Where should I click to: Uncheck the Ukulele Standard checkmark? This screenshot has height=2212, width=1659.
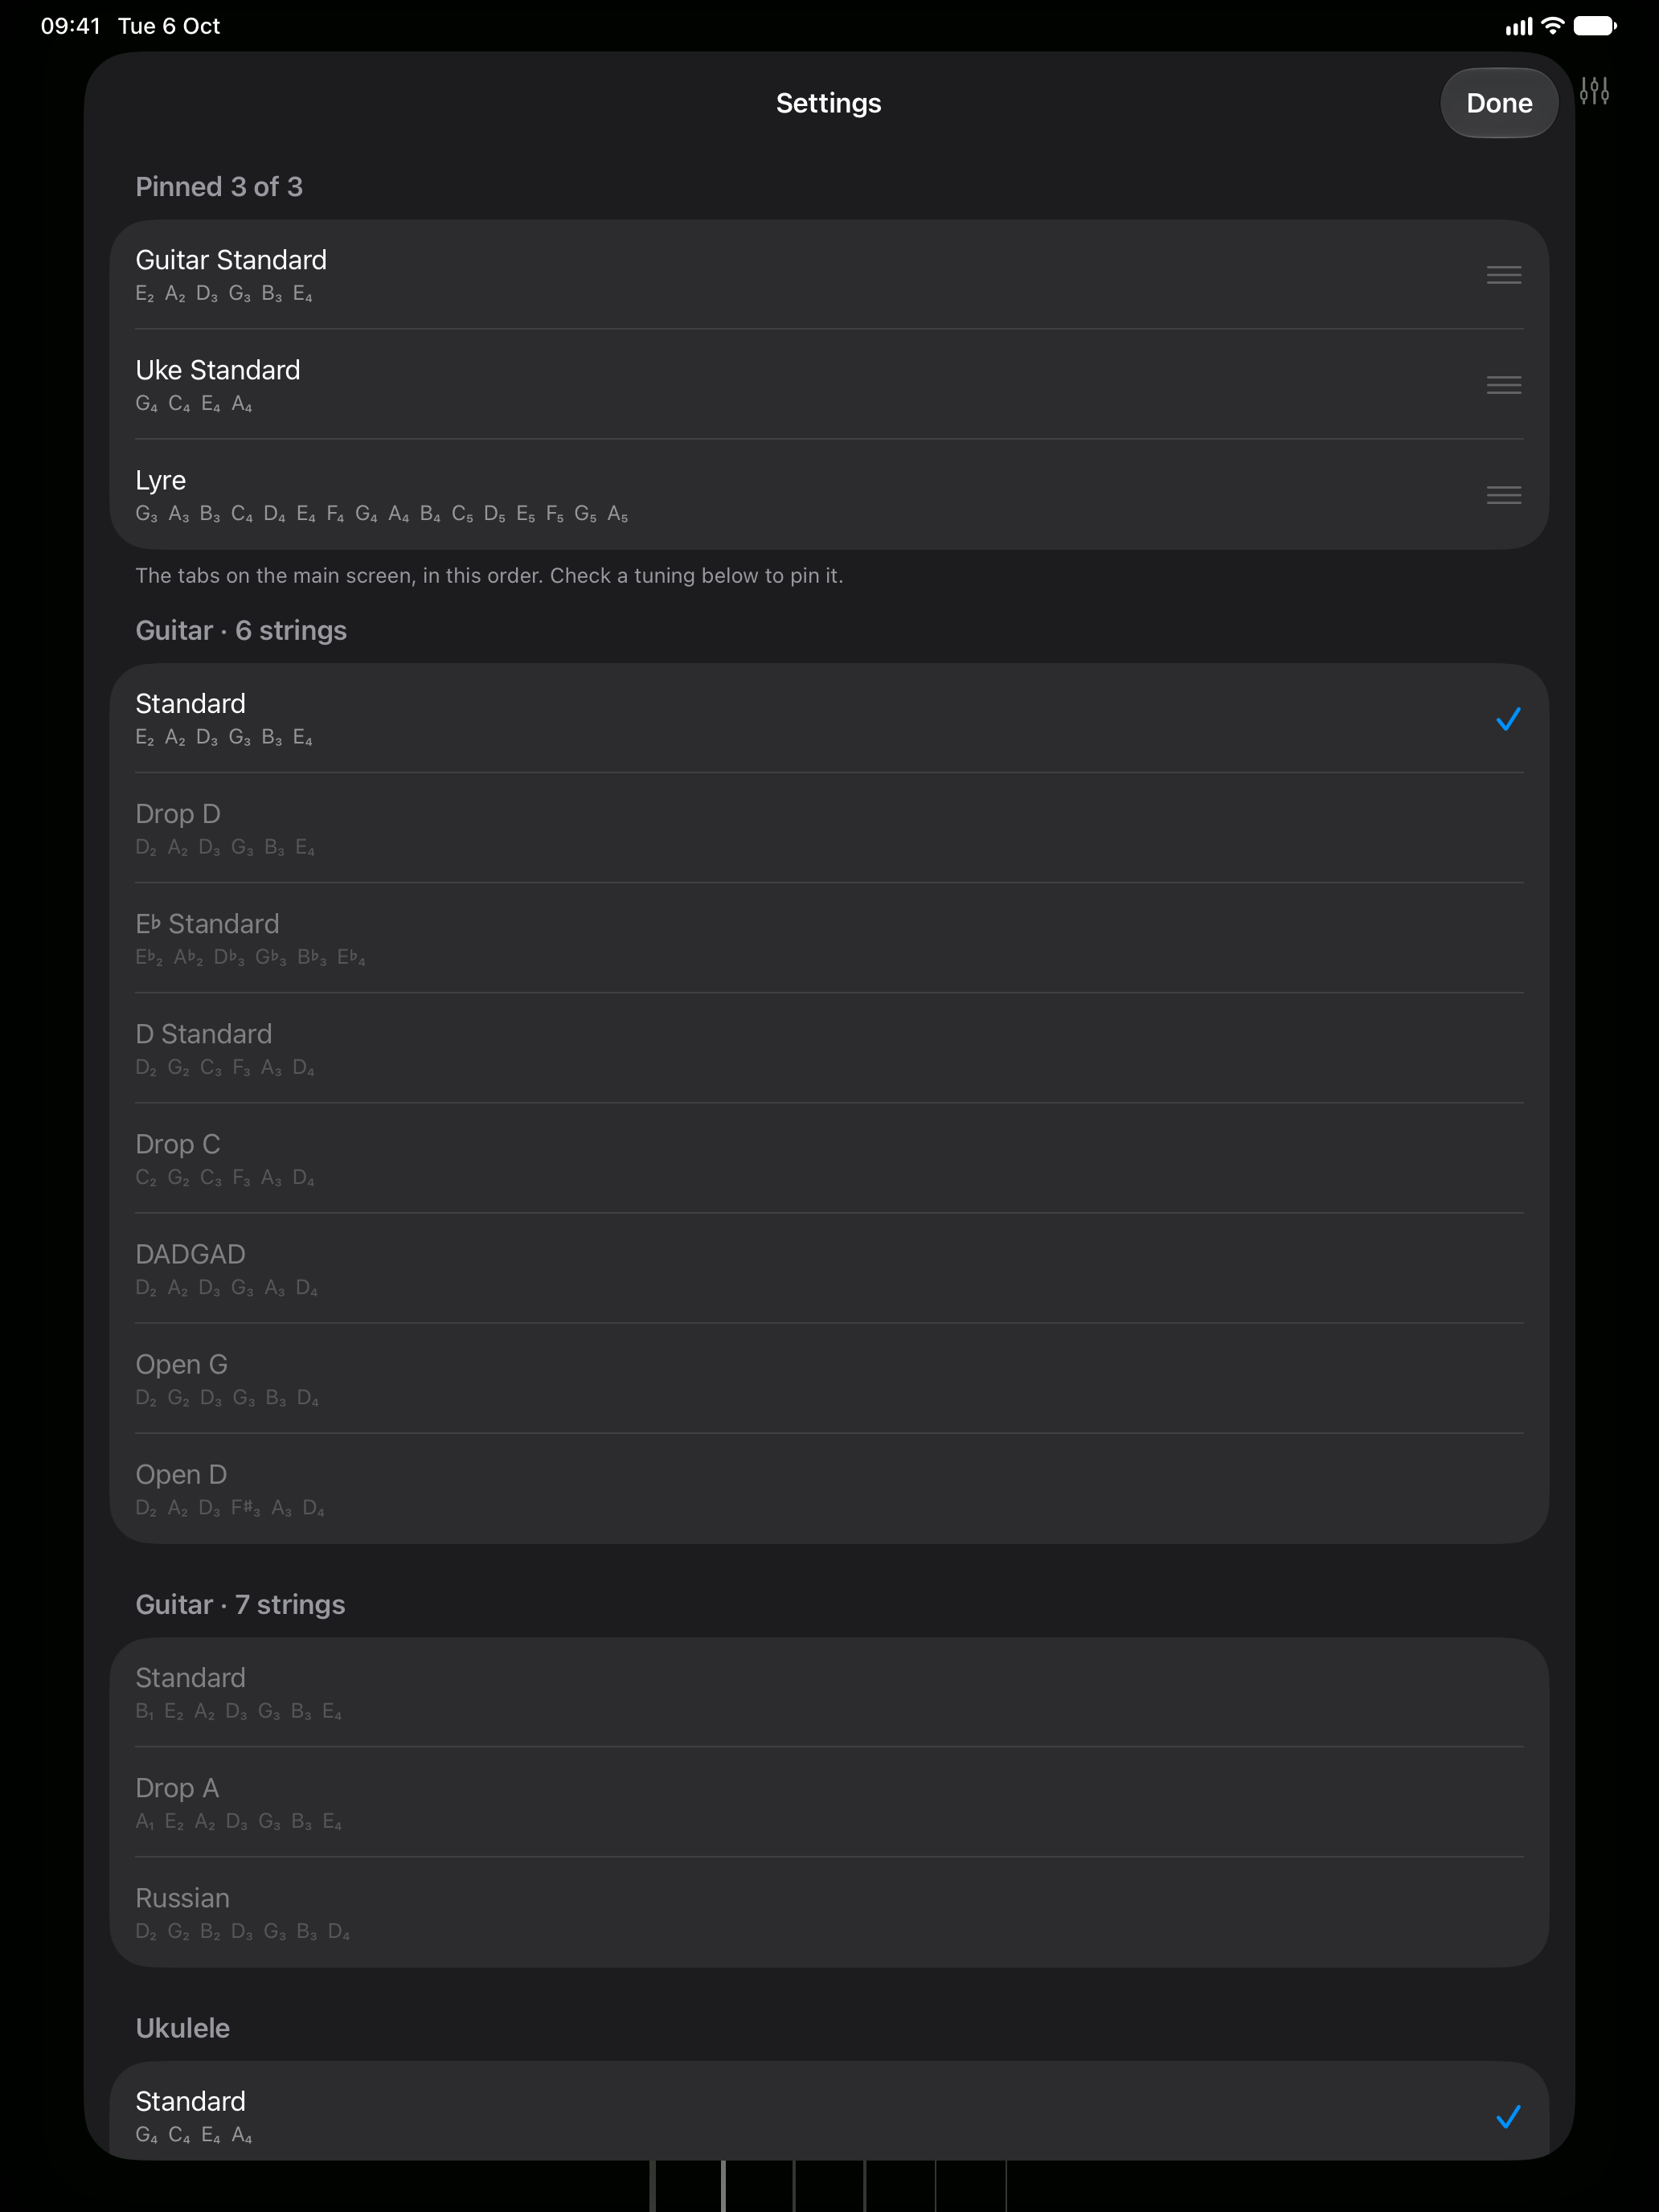pos(1508,2116)
